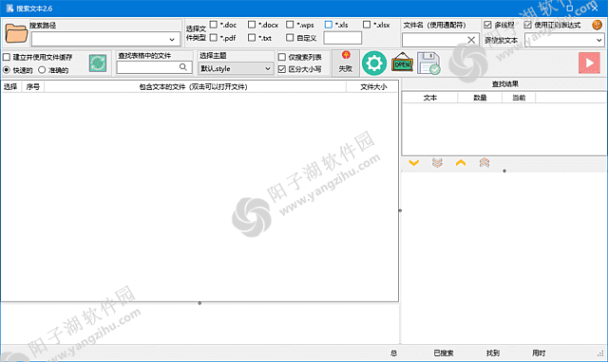Click the 序号 column header

click(x=33, y=86)
